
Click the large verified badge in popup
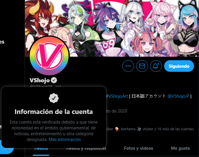(x=54, y=98)
